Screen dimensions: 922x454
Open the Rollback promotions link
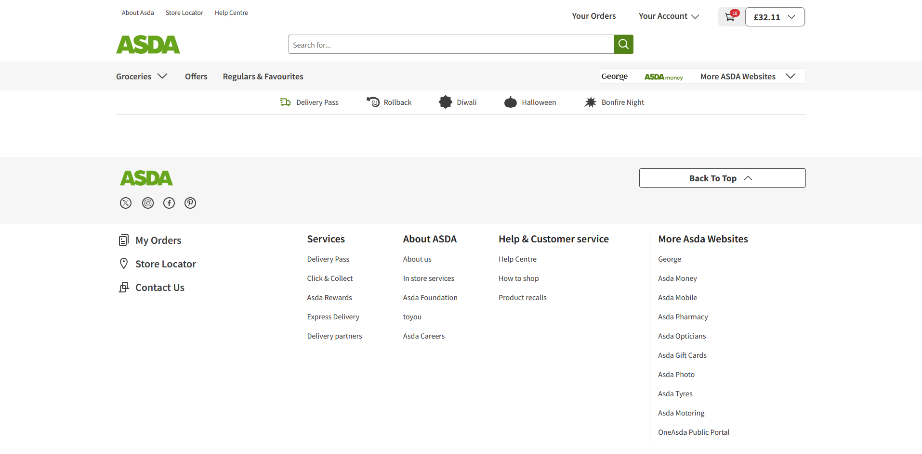(x=389, y=102)
